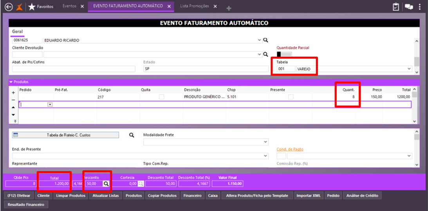The width and height of the screenshot is (428, 211).
Task: Click the Quant. column header
Action: [348, 90]
